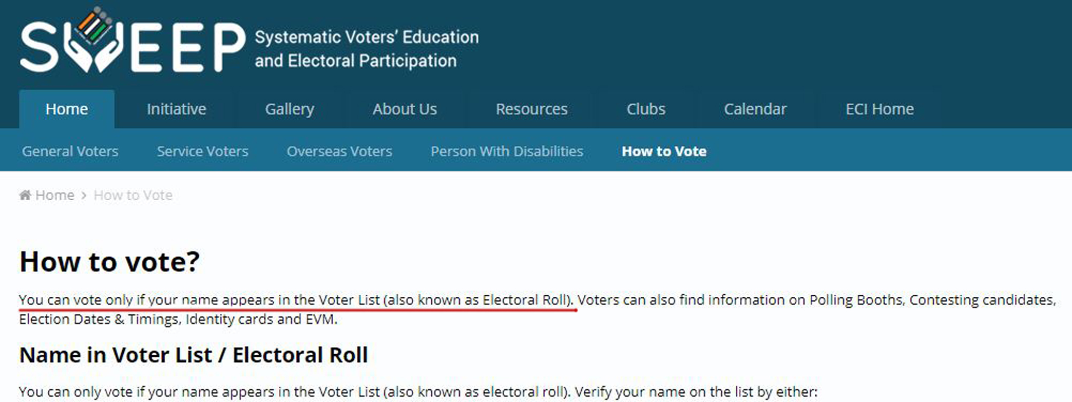The height and width of the screenshot is (402, 1072).
Task: Select General Voters in the sub-navigation
Action: coord(70,151)
